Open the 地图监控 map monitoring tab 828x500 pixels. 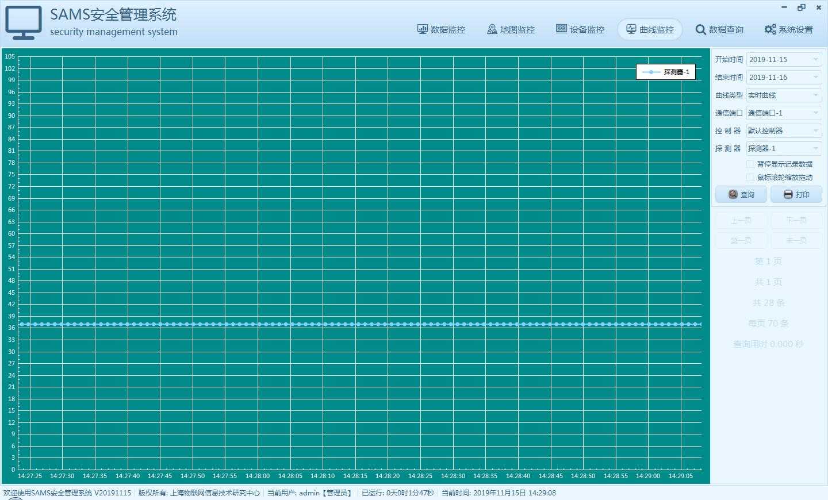coord(511,29)
